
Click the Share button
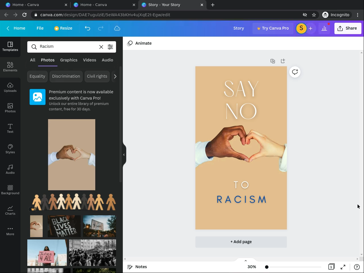pyautogui.click(x=348, y=28)
